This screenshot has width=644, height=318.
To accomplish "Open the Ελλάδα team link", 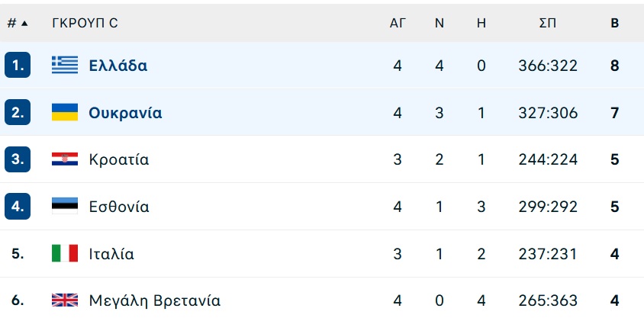I will (x=118, y=66).
